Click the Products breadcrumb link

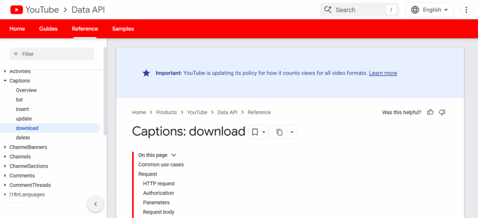(x=167, y=112)
